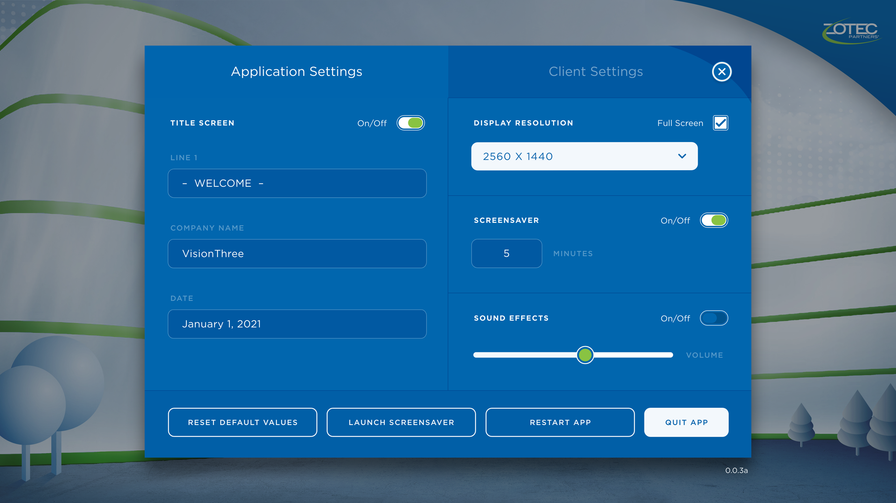Image resolution: width=896 pixels, height=503 pixels.
Task: Uncheck the Full Screen checkbox
Action: pos(720,123)
